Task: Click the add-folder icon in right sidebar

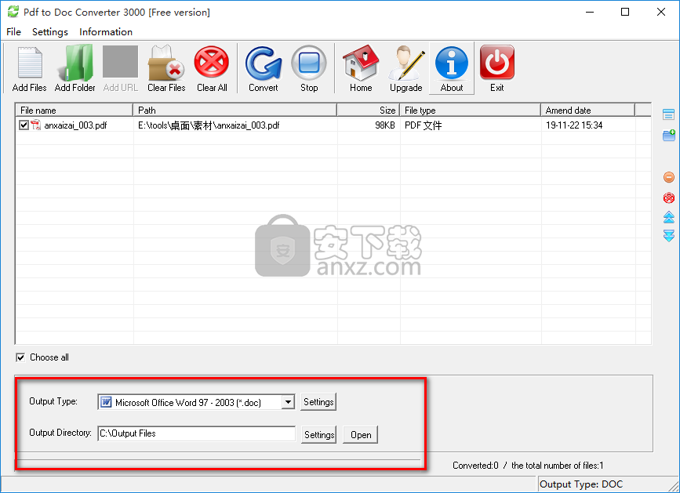Action: [669, 135]
